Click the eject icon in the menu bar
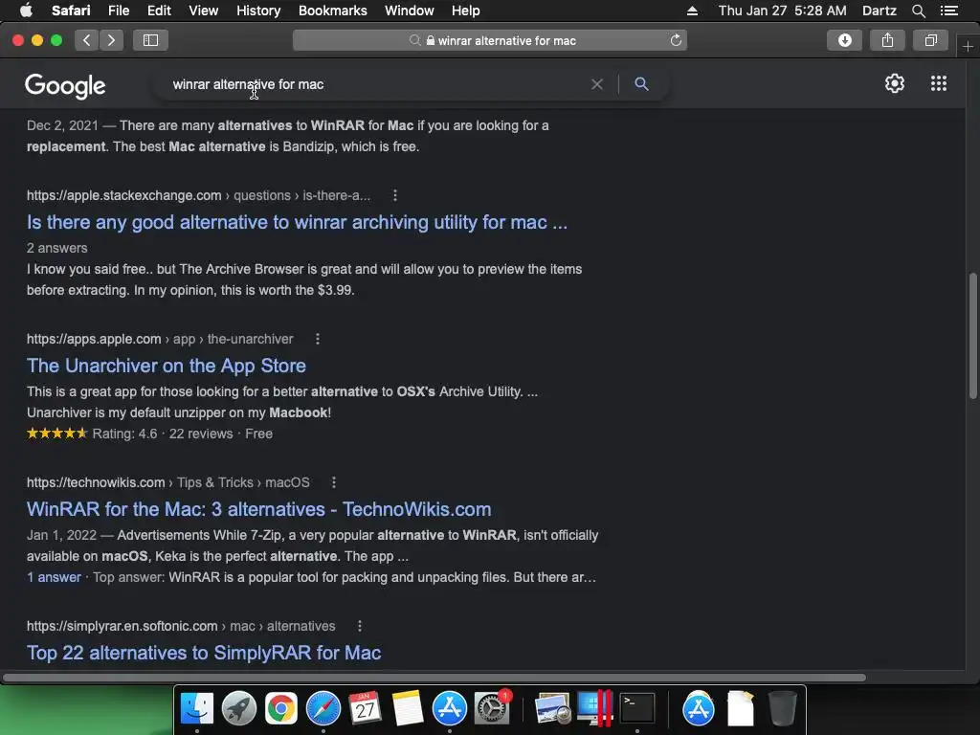This screenshot has width=980, height=735. click(692, 11)
